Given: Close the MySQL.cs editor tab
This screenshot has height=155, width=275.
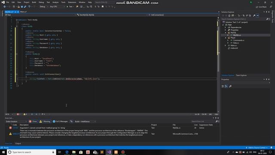Looking at the screenshot, I should tap(18, 12).
